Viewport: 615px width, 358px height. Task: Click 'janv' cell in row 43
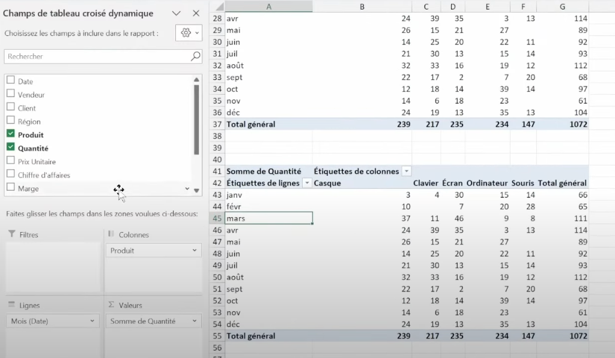tap(268, 195)
